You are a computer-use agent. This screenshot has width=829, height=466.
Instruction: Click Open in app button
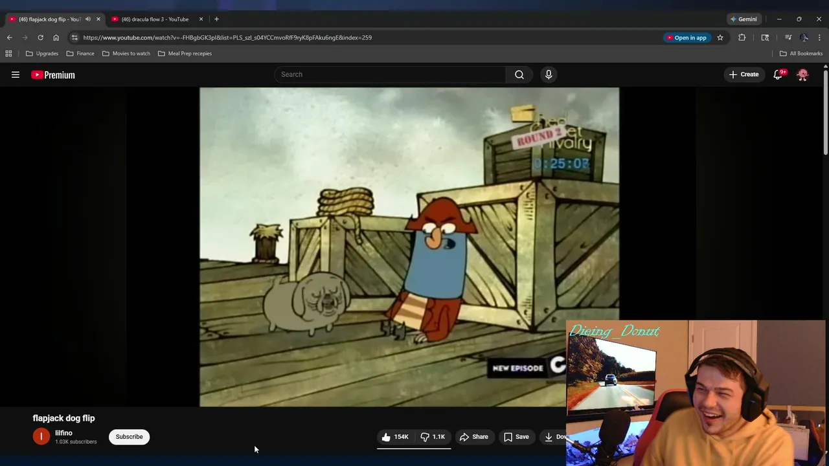pyautogui.click(x=686, y=38)
